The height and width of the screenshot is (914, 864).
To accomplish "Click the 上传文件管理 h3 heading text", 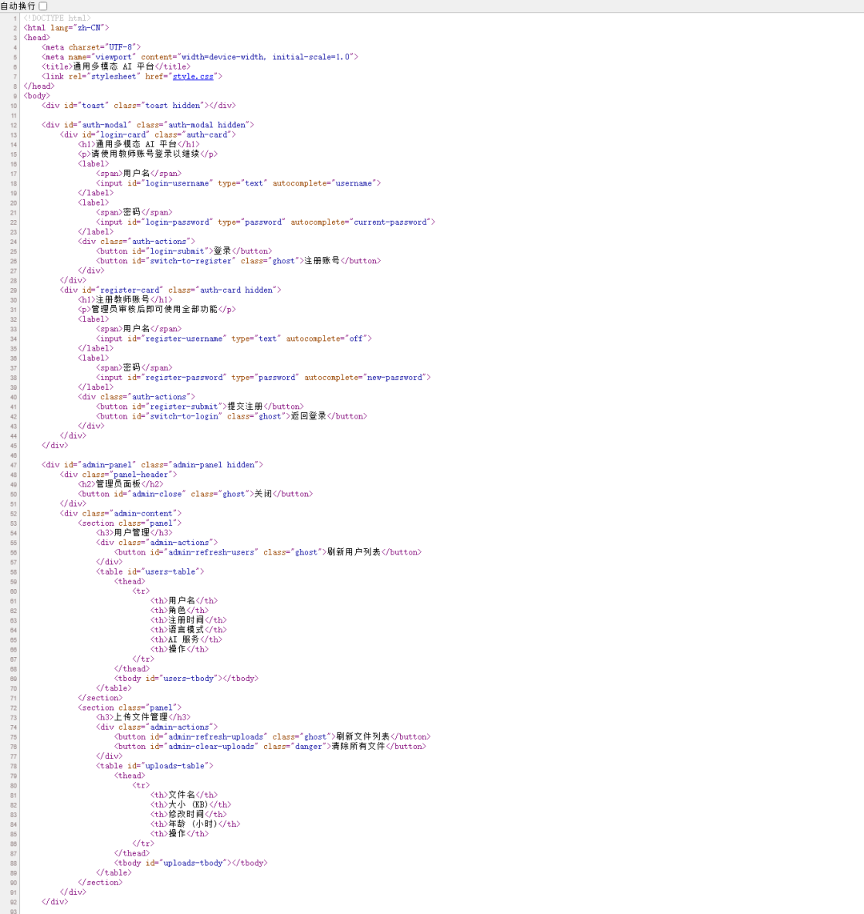I will tap(141, 717).
